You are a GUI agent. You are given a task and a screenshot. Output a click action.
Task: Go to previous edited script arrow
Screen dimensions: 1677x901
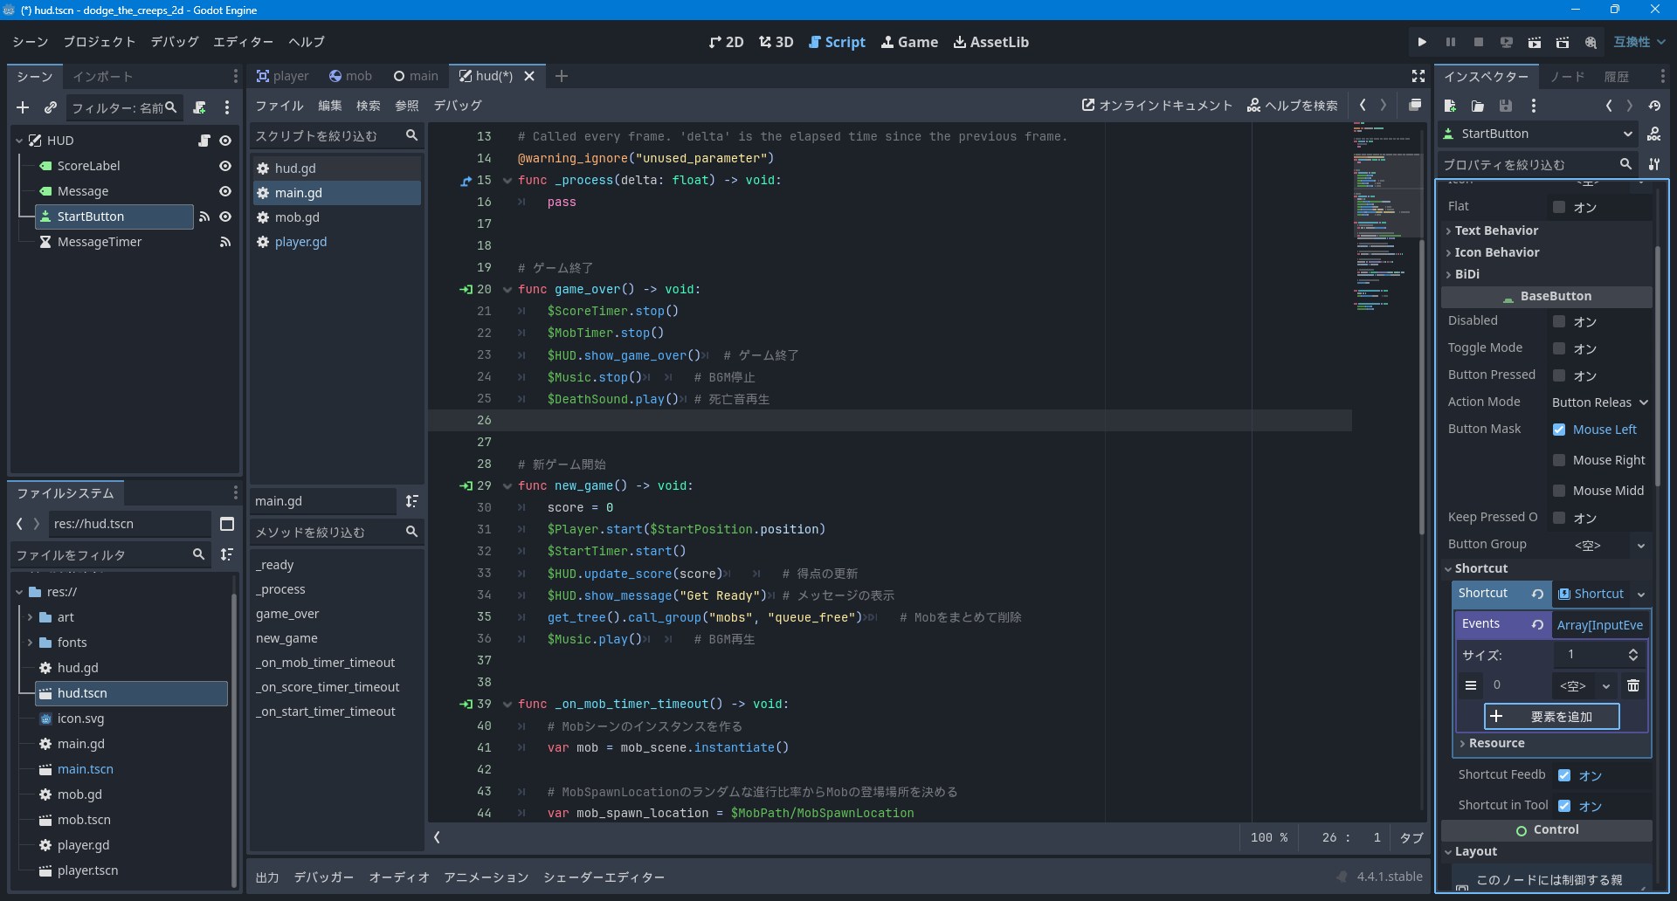1363,105
